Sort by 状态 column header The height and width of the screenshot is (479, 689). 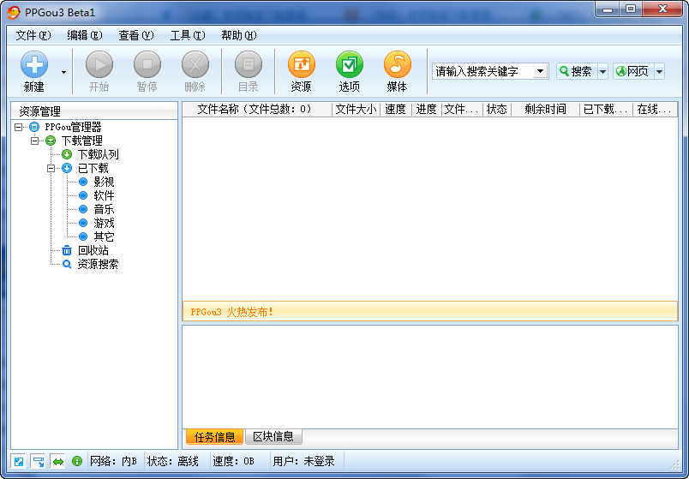[497, 110]
